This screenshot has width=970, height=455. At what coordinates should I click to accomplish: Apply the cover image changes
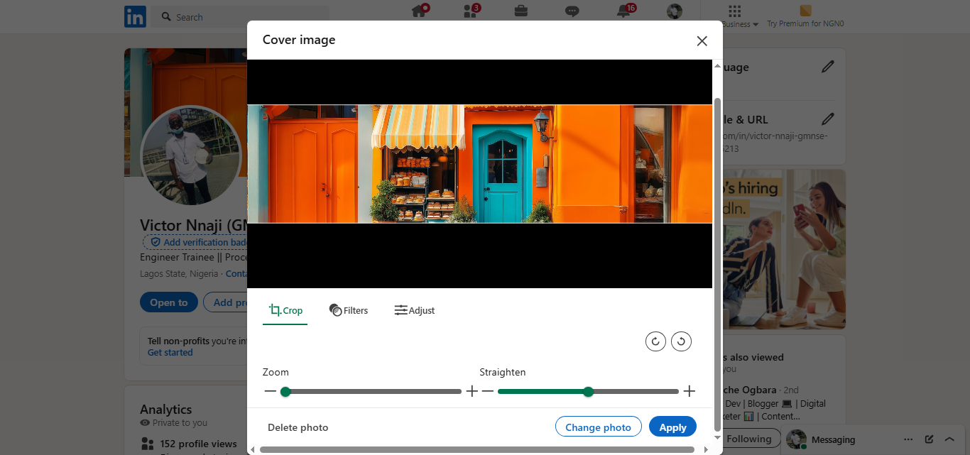(x=672, y=427)
